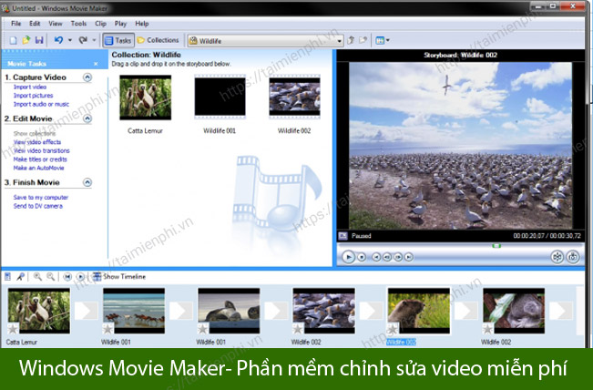Click the Take Picture camera icon

tap(573, 257)
